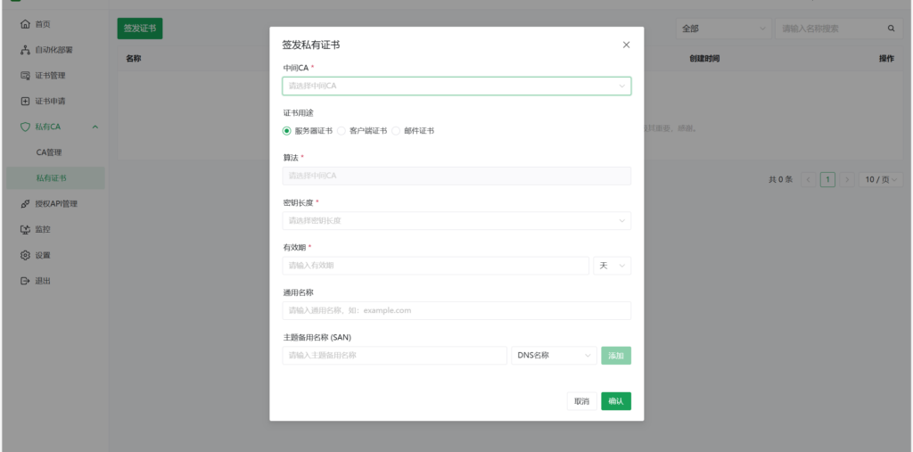Image resolution: width=913 pixels, height=452 pixels.
Task: Click 退出 menu item
Action: coord(56,281)
